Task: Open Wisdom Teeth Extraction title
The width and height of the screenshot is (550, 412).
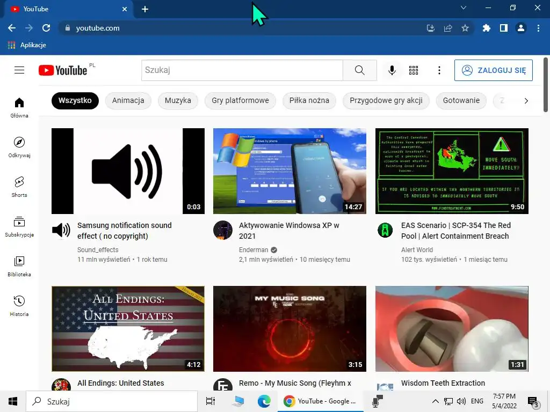Action: pyautogui.click(x=443, y=383)
